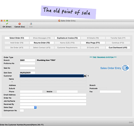Image resolution: width=134 pixels, height=126 pixels.
Task: Focus the Email Address field
Action: (x=53, y=95)
